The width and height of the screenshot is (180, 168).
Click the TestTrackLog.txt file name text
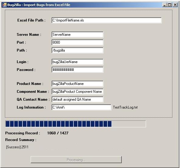click(x=125, y=107)
